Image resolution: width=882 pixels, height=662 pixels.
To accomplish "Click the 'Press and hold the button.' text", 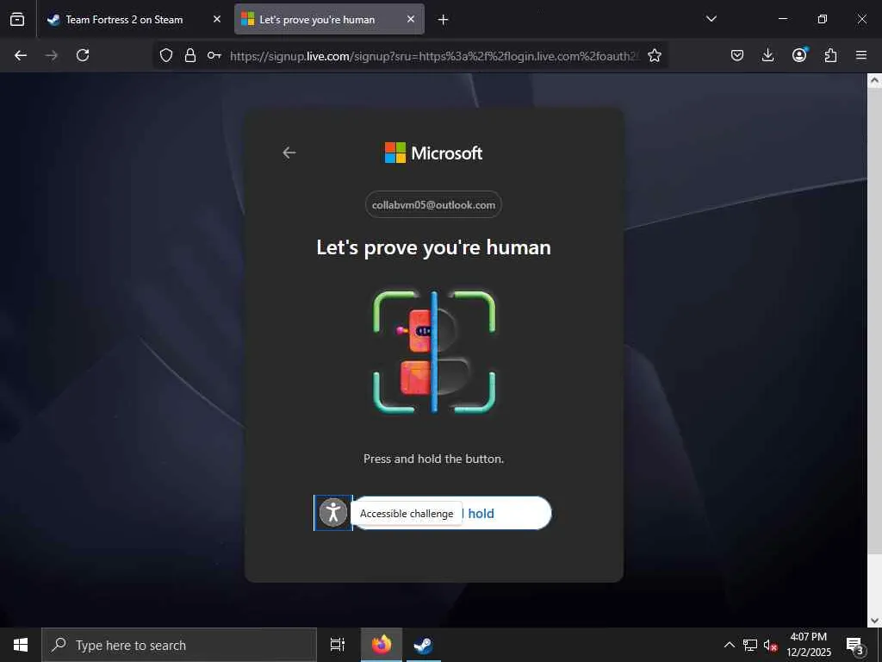I will tap(434, 459).
